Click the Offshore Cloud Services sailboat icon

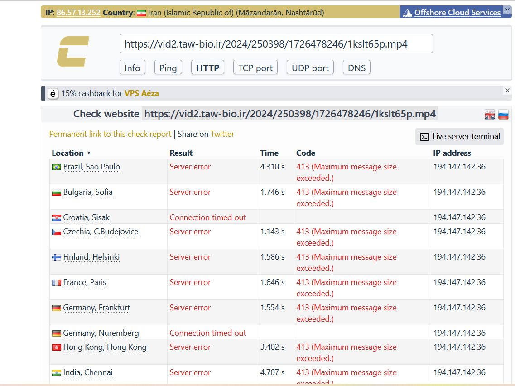pyautogui.click(x=407, y=13)
